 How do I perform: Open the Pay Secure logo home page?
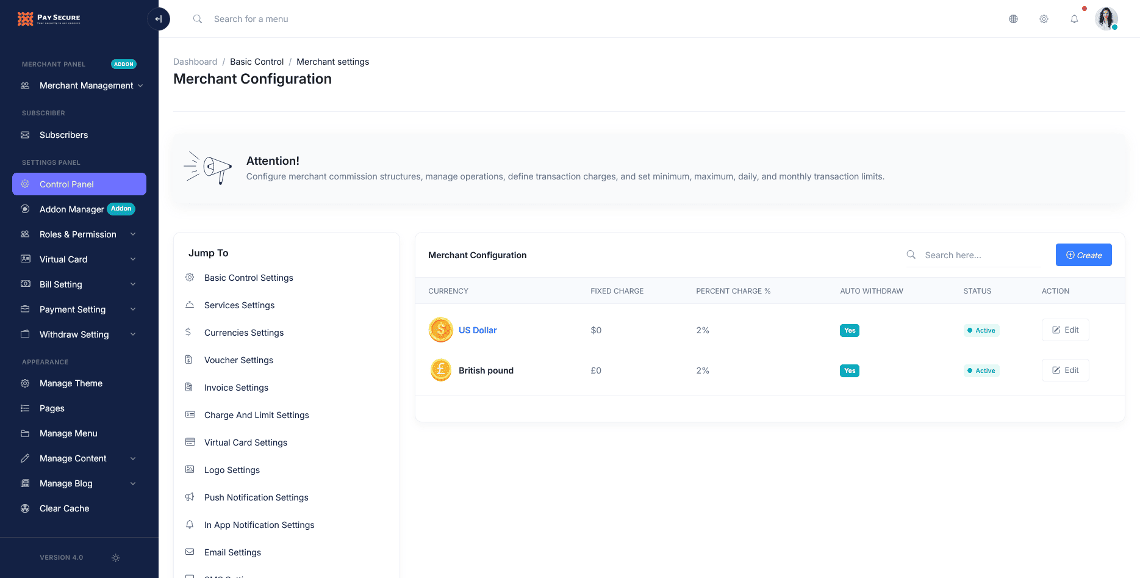point(49,18)
